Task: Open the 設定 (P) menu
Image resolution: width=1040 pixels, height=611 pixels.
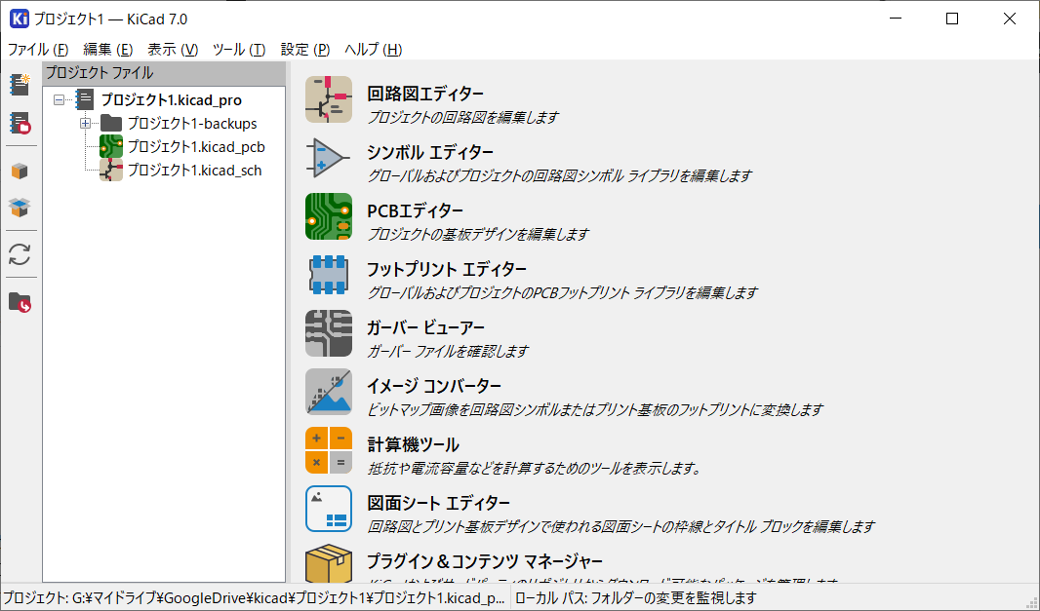Action: 305,49
